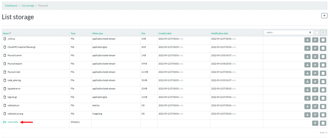Edit the .LOG.cp file
Screen dimensions: 330x138
[x=315, y=40]
